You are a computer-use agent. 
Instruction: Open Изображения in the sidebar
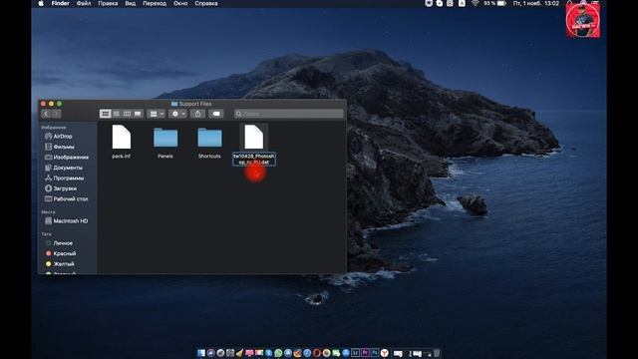tap(71, 158)
